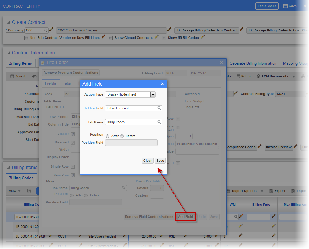This screenshot has width=309, height=249.
Task: Collapse the Create Contract section
Action: (x=9, y=22)
